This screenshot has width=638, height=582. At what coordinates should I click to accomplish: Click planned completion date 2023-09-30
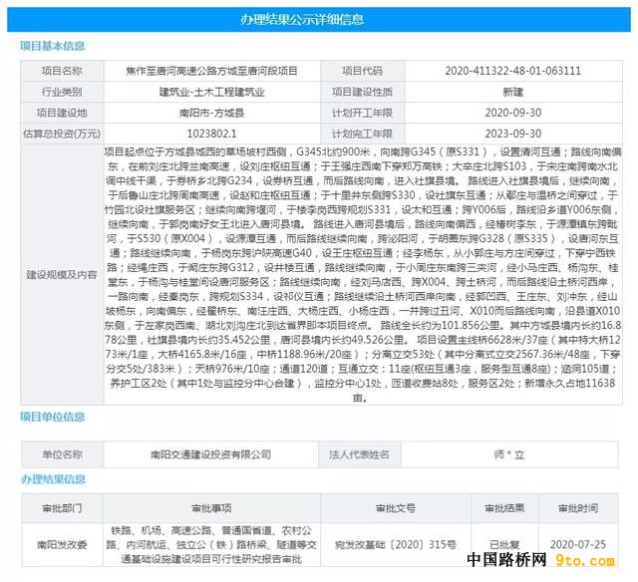click(512, 134)
